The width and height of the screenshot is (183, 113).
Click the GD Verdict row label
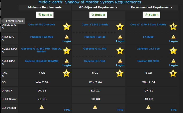pyautogui.click(x=9, y=108)
